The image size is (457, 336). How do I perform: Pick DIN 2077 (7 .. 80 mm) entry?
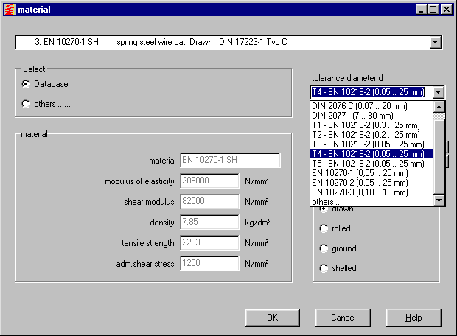pyautogui.click(x=352, y=116)
